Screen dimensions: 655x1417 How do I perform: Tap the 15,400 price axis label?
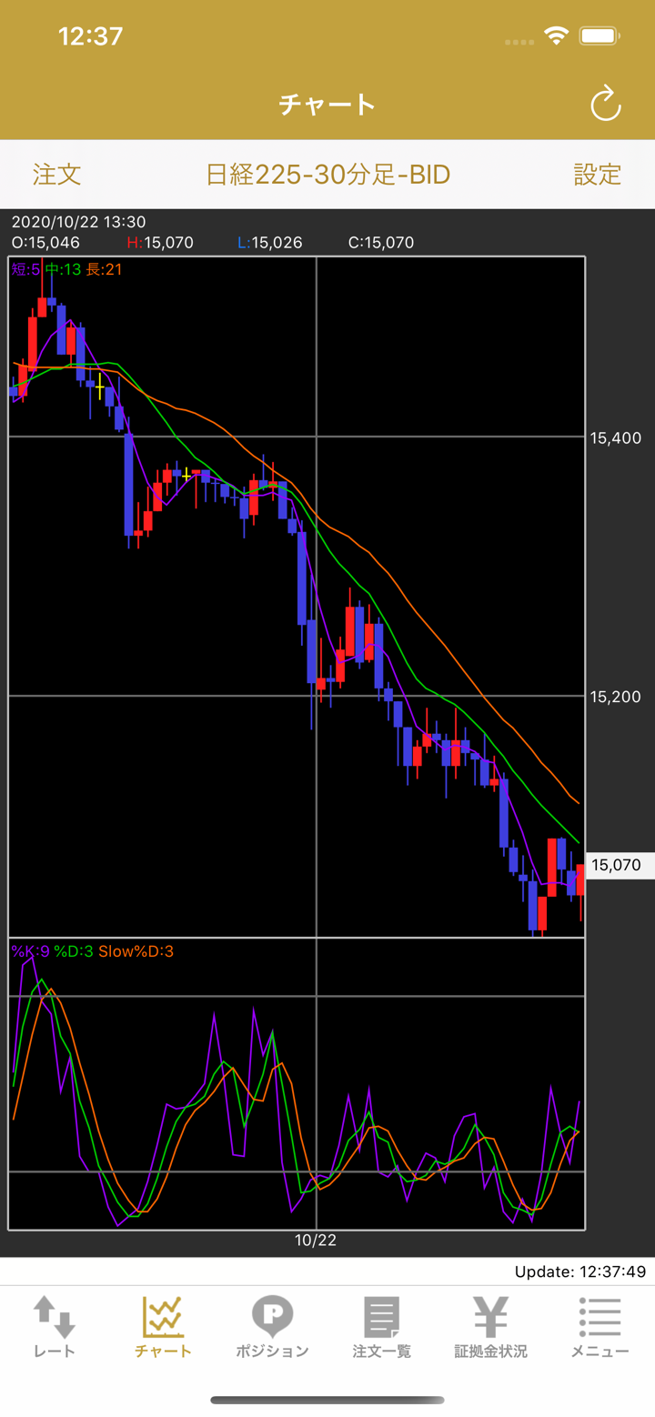(x=616, y=438)
